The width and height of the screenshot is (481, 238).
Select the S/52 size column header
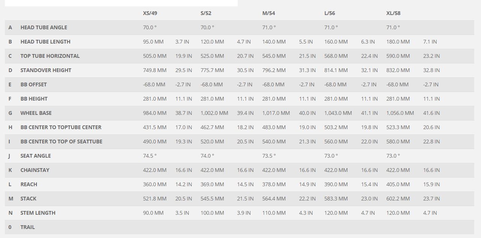click(206, 13)
